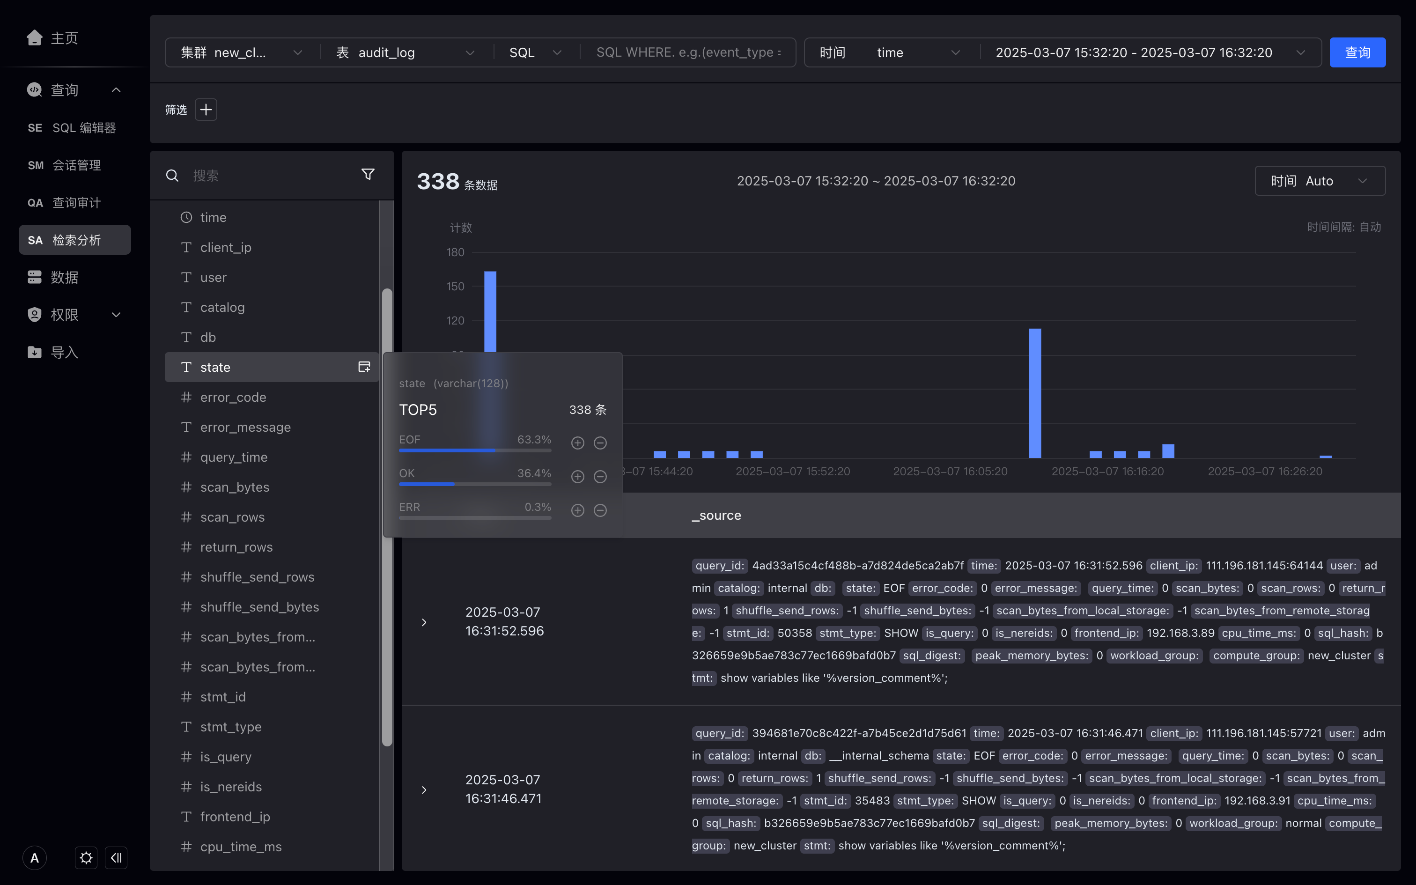Image resolution: width=1416 pixels, height=885 pixels.
Task: Exclude EOF value with minus icon
Action: click(600, 443)
